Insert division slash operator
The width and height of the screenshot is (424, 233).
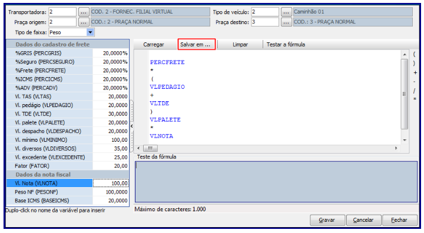(x=414, y=91)
